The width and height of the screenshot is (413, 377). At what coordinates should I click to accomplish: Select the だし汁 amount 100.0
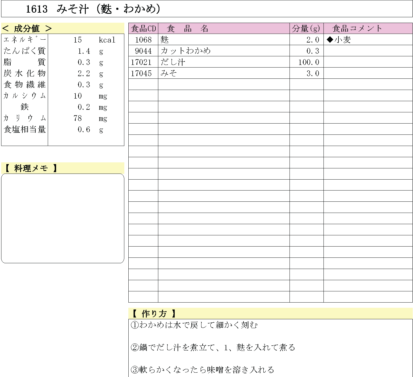309,62
